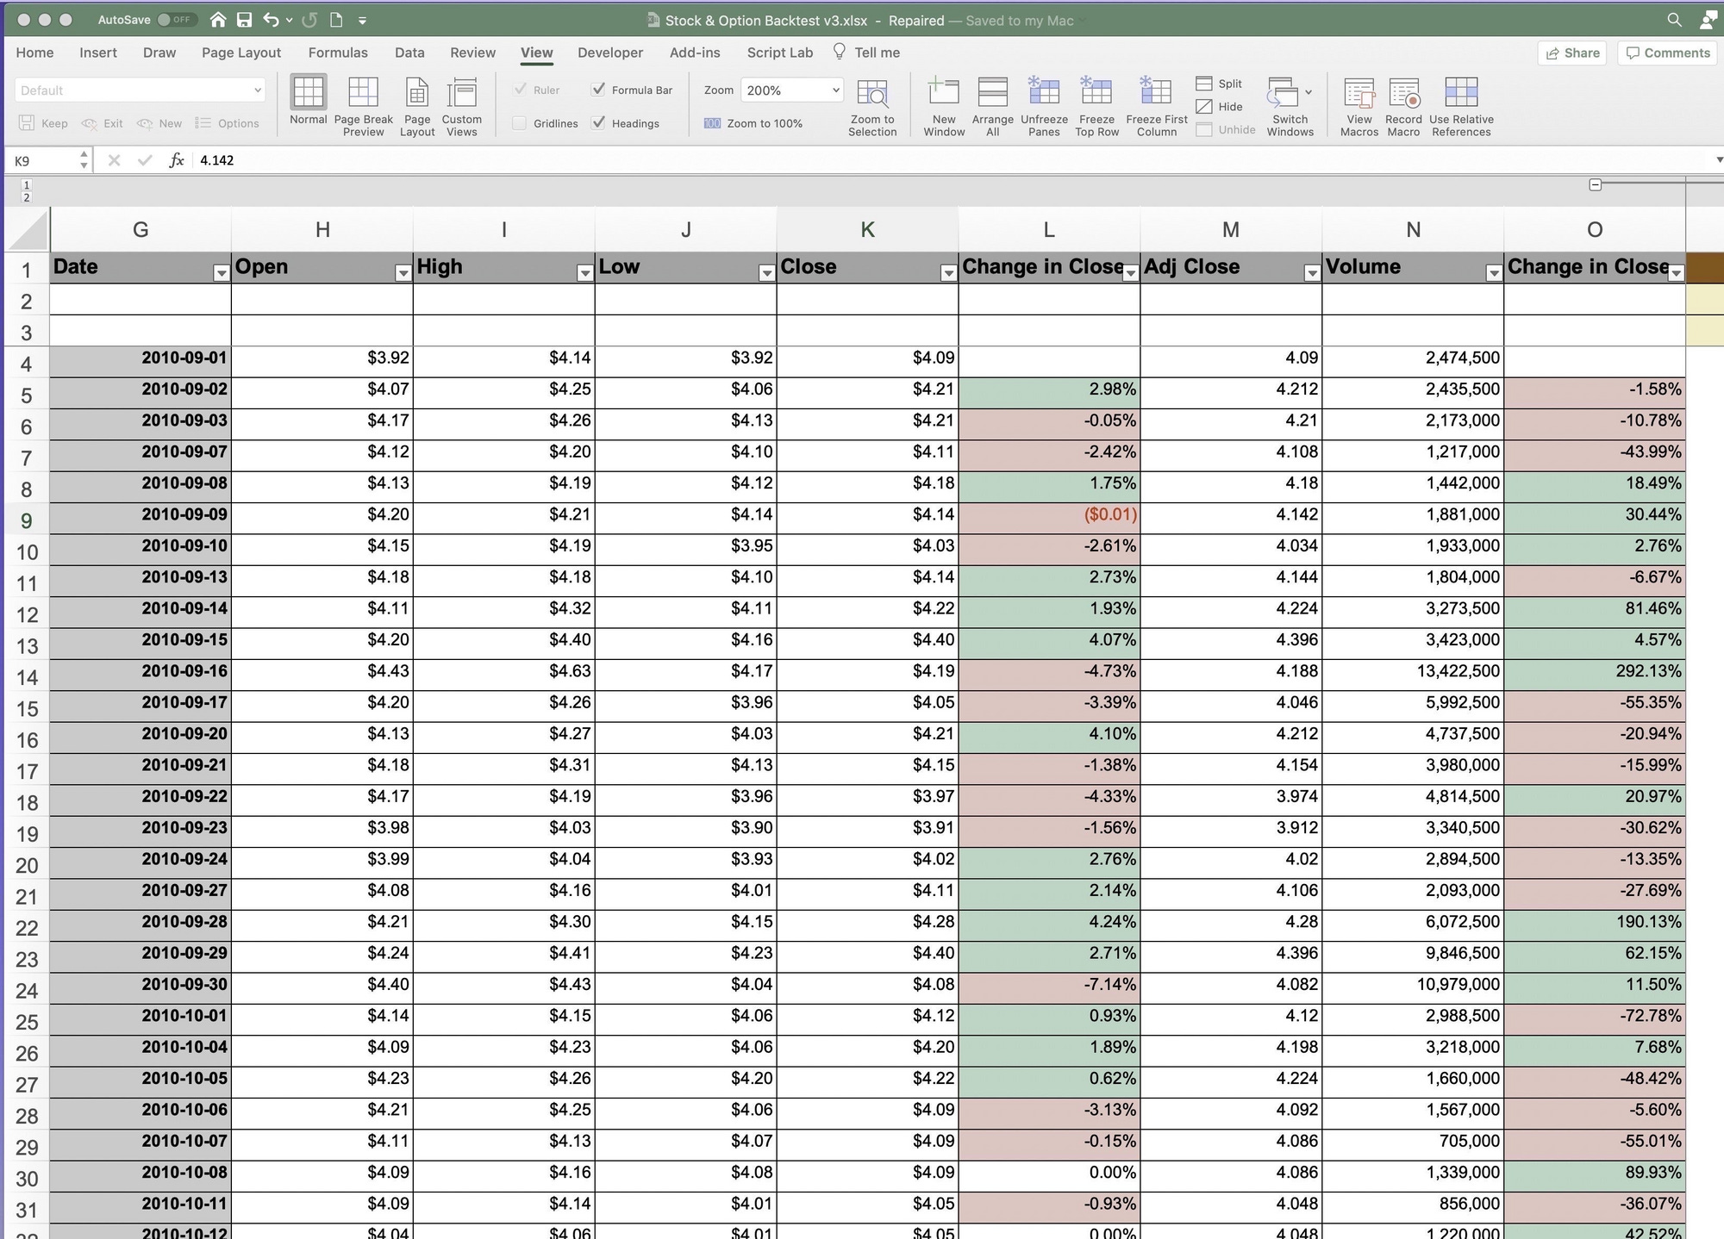The height and width of the screenshot is (1239, 1724).
Task: Open the Developer ribbon tab
Action: pos(610,53)
